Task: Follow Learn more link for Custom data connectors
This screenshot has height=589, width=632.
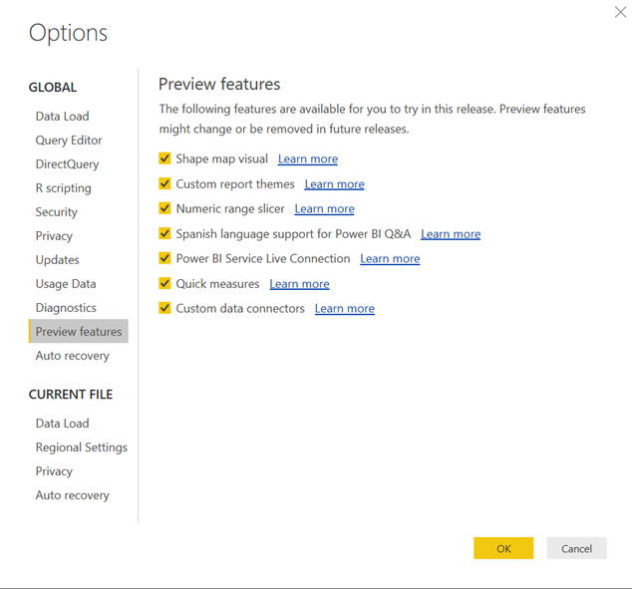Action: click(x=345, y=308)
